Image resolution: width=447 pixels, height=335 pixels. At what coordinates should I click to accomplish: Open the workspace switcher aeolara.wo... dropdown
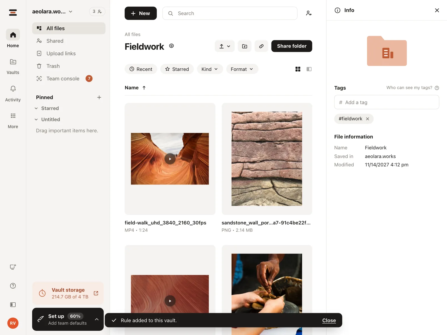52,11
